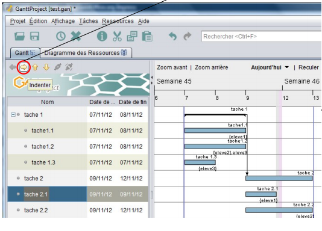Undo the last action arrow
Image resolution: width=322 pixels, height=231 pixels.
click(x=172, y=37)
